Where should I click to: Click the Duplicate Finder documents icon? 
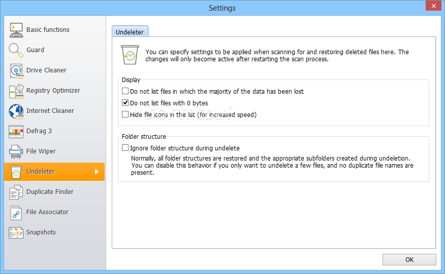click(16, 192)
